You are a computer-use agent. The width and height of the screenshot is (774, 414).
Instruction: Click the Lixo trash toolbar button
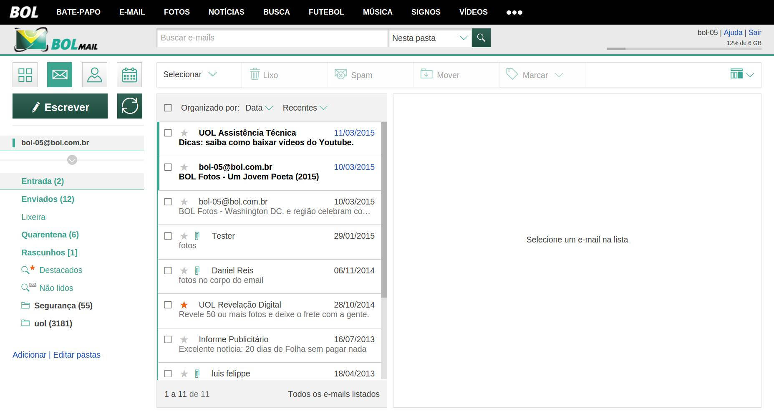coord(285,75)
